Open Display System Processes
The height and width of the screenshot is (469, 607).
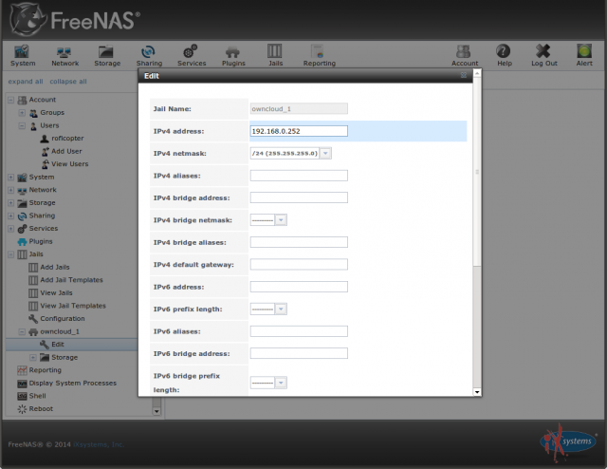[73, 383]
